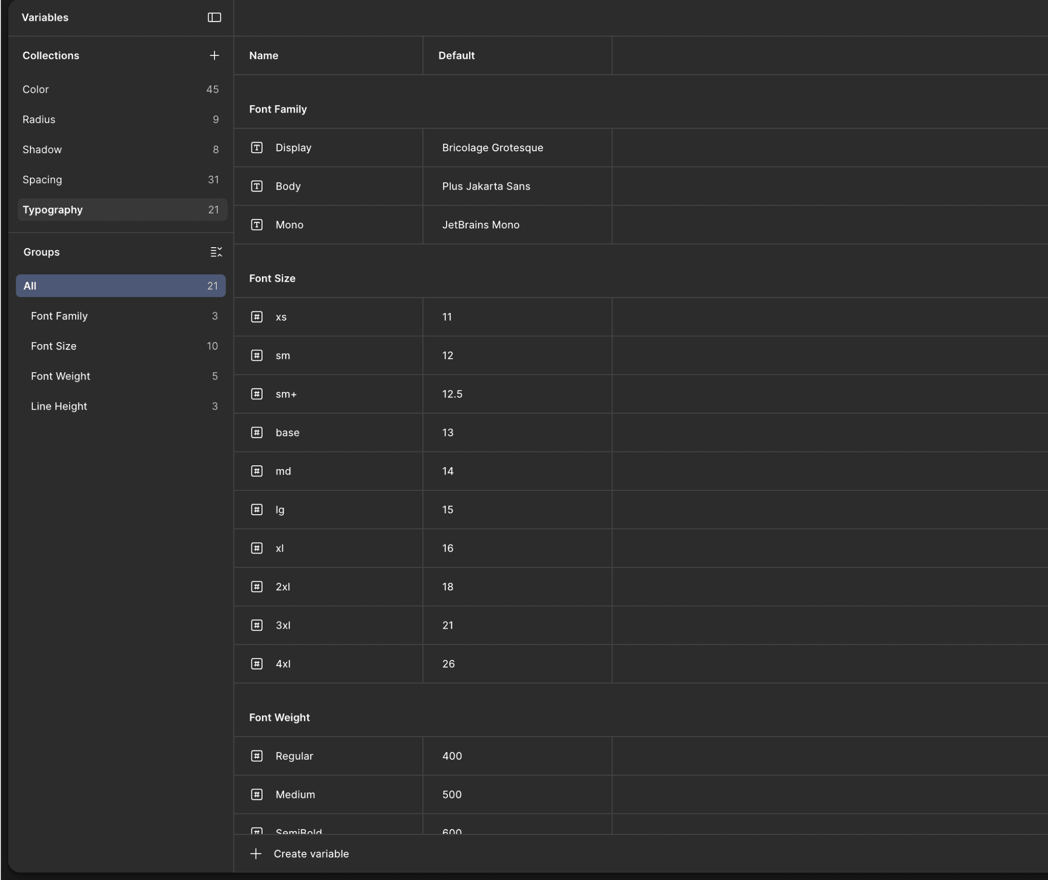This screenshot has width=1048, height=880.
Task: Edit the sm+ value 12.5
Action: (452, 394)
